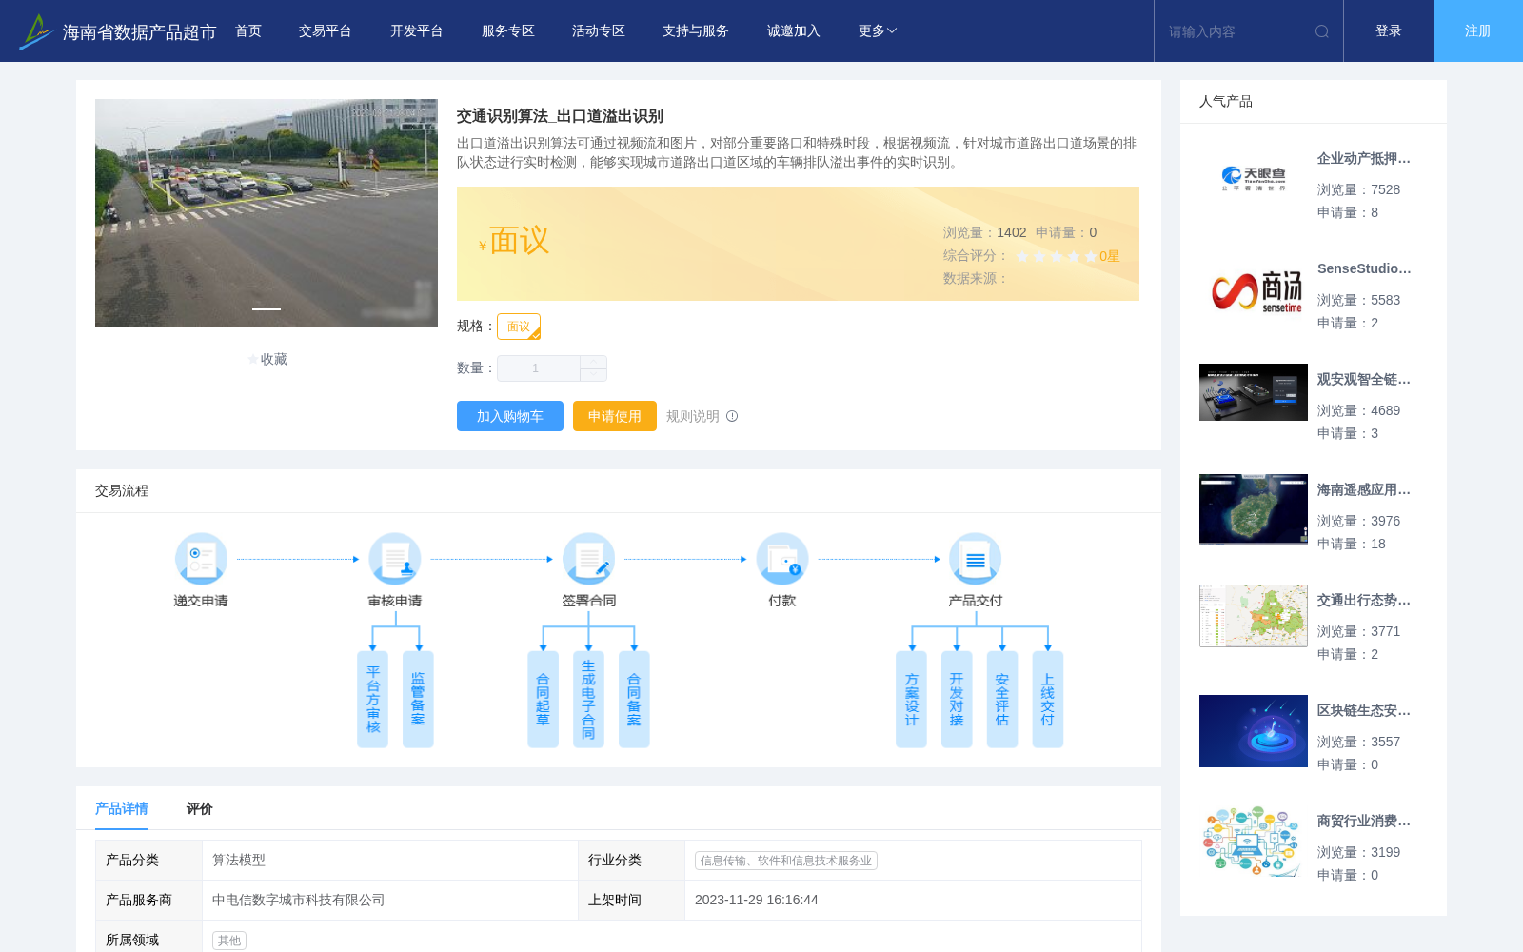The height and width of the screenshot is (952, 1523).
Task: Click the 信息传输、软件和信息技术服务业 tag
Action: [786, 861]
